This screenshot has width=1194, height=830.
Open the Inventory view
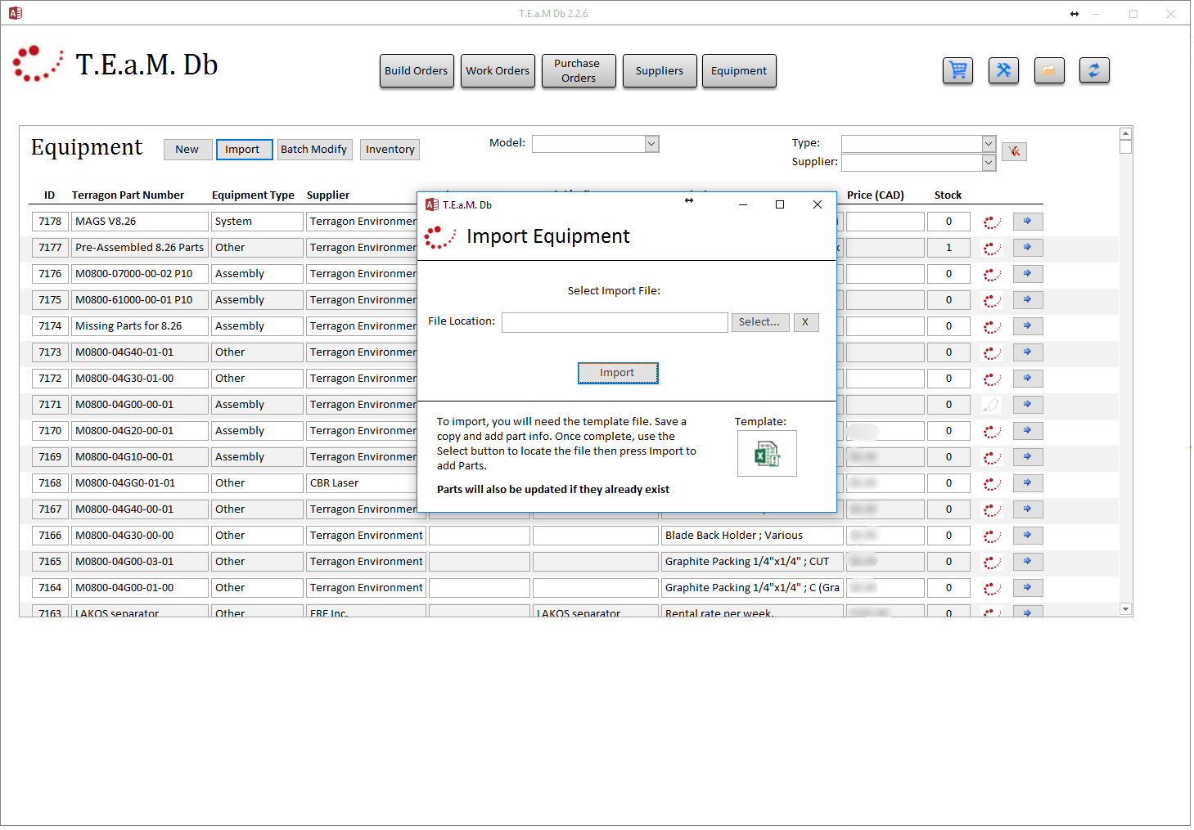click(x=390, y=150)
